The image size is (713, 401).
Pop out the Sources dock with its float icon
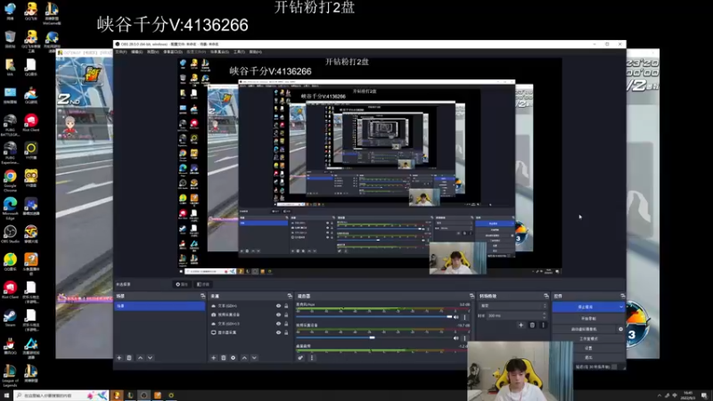pos(290,296)
